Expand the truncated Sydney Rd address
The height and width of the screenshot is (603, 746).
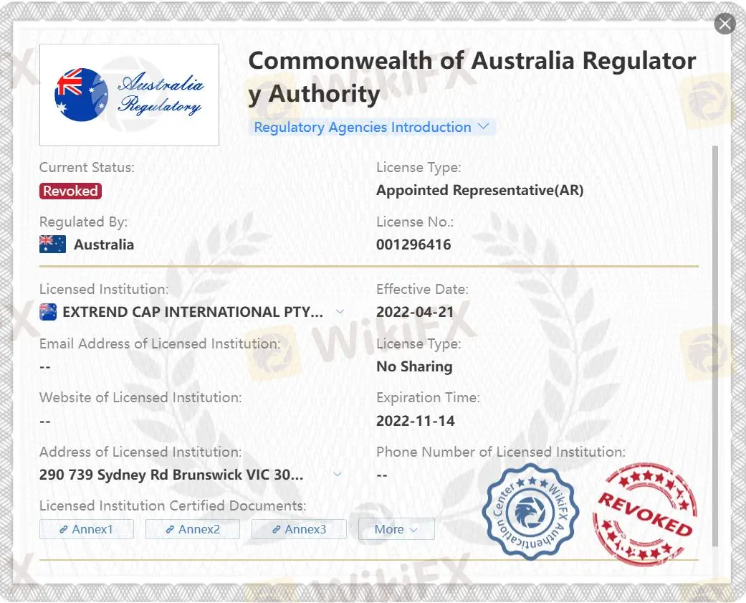pos(338,475)
